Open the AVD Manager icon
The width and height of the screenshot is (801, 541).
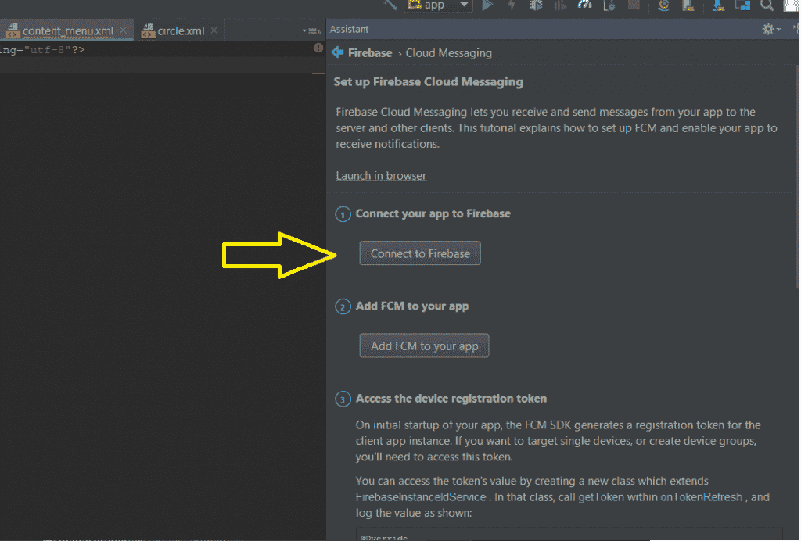[x=688, y=5]
